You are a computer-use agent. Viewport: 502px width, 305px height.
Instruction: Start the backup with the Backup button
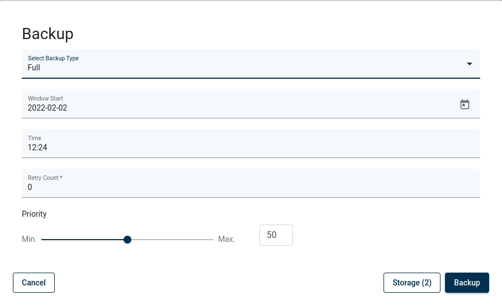coord(467,283)
